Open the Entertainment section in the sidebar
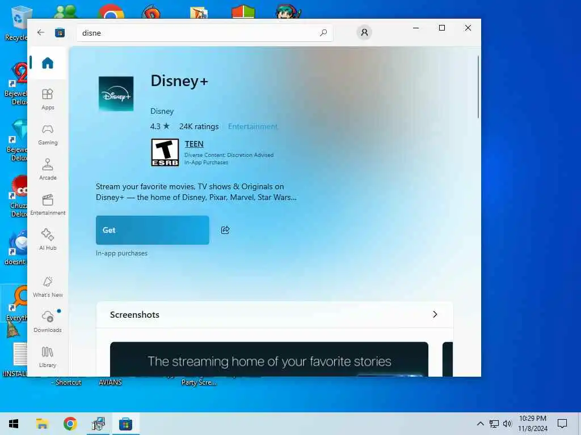The width and height of the screenshot is (581, 435). [x=48, y=204]
